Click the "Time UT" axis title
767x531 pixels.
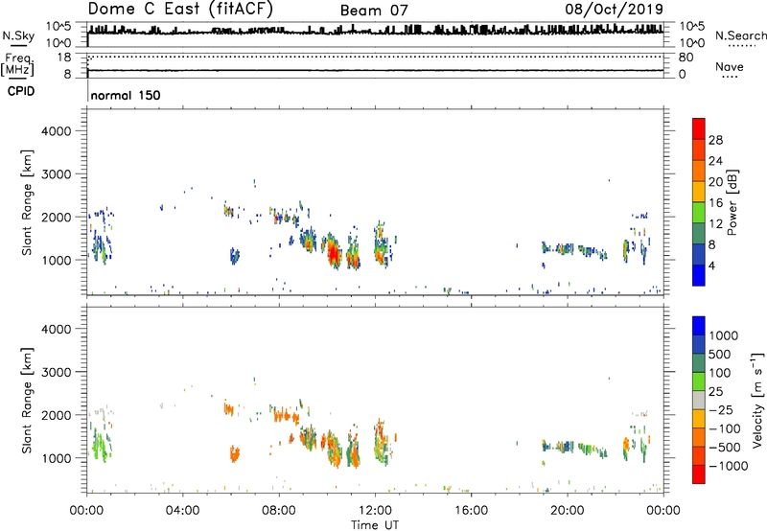coord(375,525)
